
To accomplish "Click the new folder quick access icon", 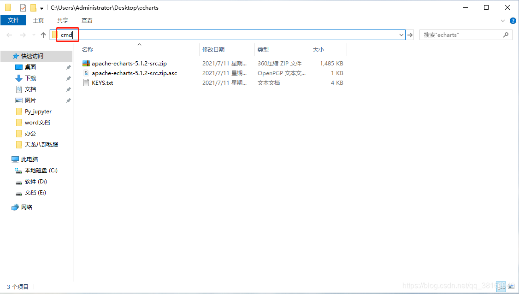I will point(33,8).
